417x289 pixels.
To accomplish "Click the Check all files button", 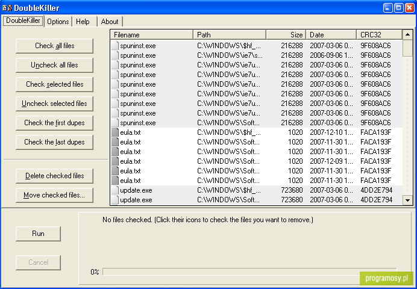I will [54, 46].
